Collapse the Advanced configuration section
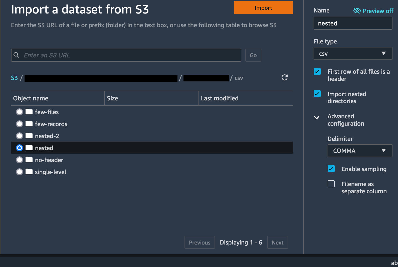398x267 pixels. tap(317, 117)
